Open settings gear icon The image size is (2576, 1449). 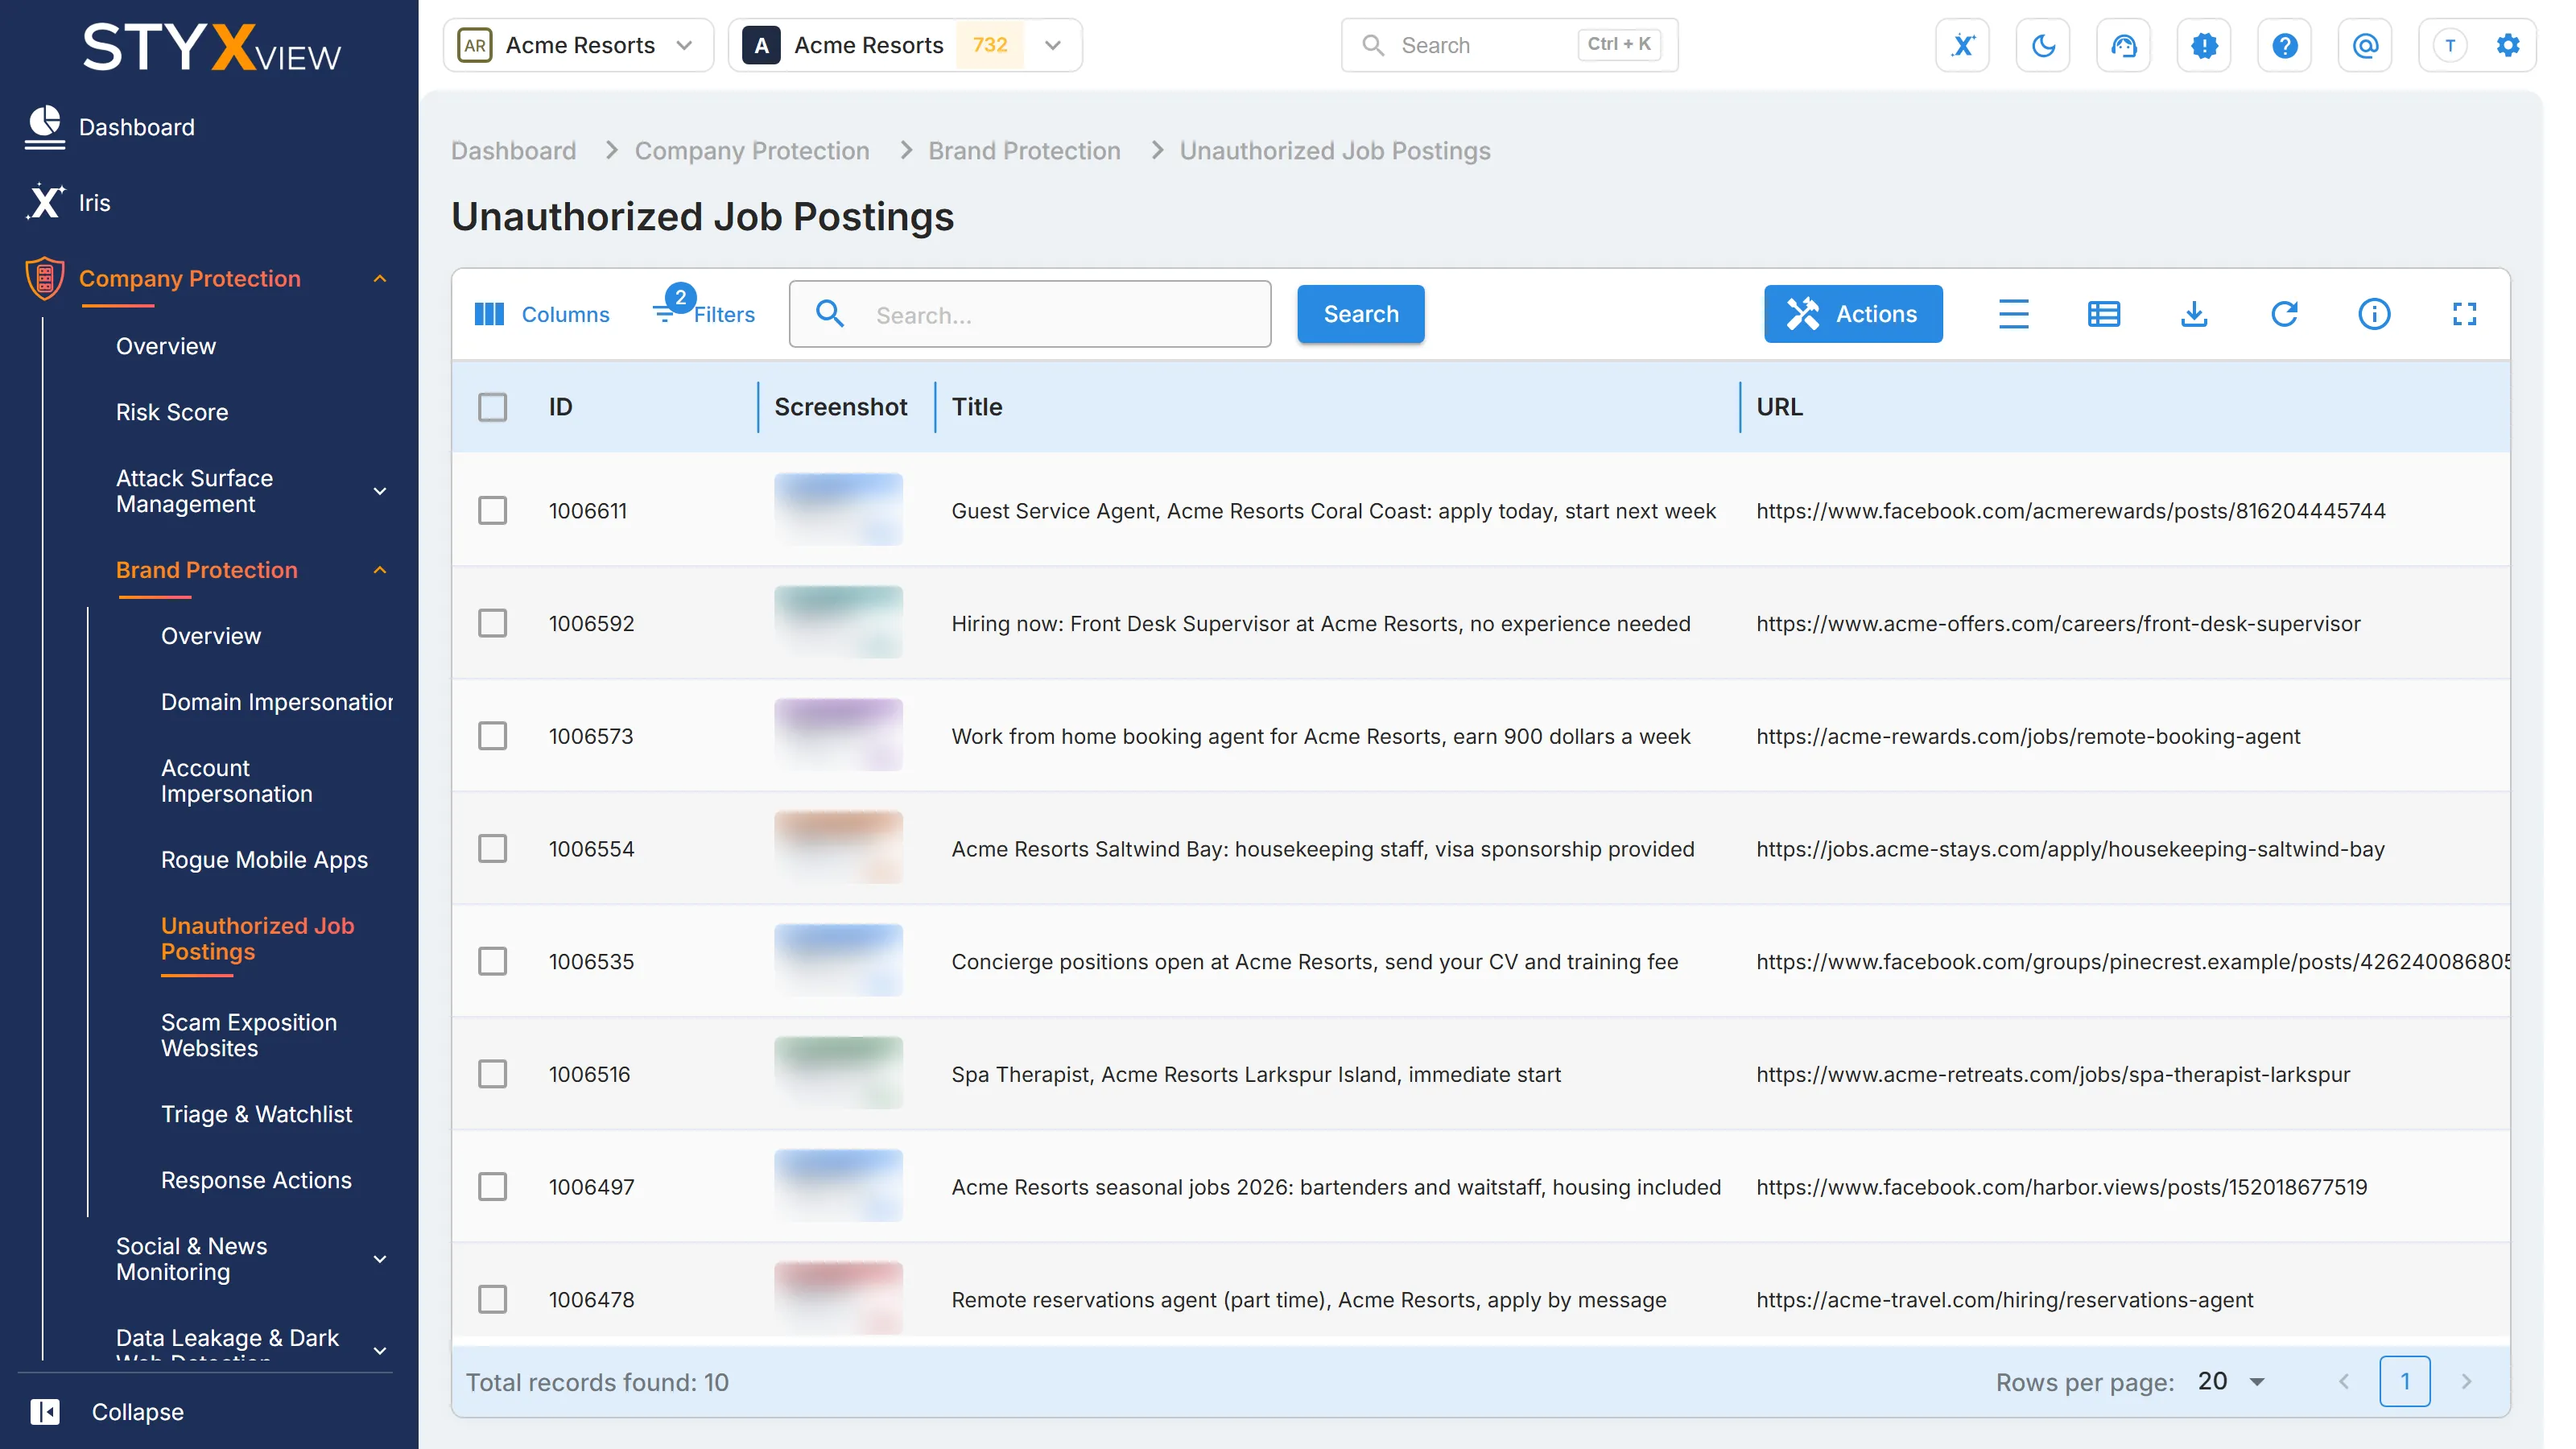tap(2508, 45)
